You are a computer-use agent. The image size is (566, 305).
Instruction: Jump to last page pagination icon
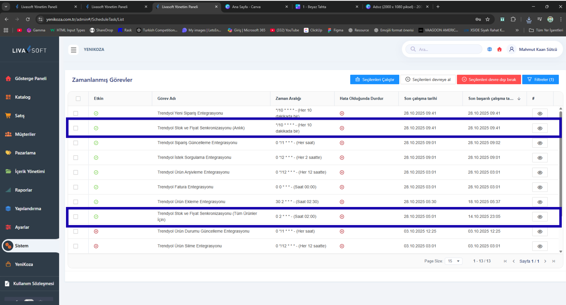click(554, 261)
